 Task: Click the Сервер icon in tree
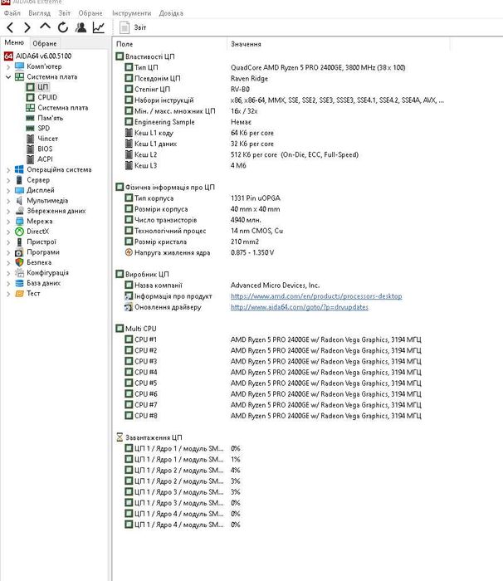[19, 180]
